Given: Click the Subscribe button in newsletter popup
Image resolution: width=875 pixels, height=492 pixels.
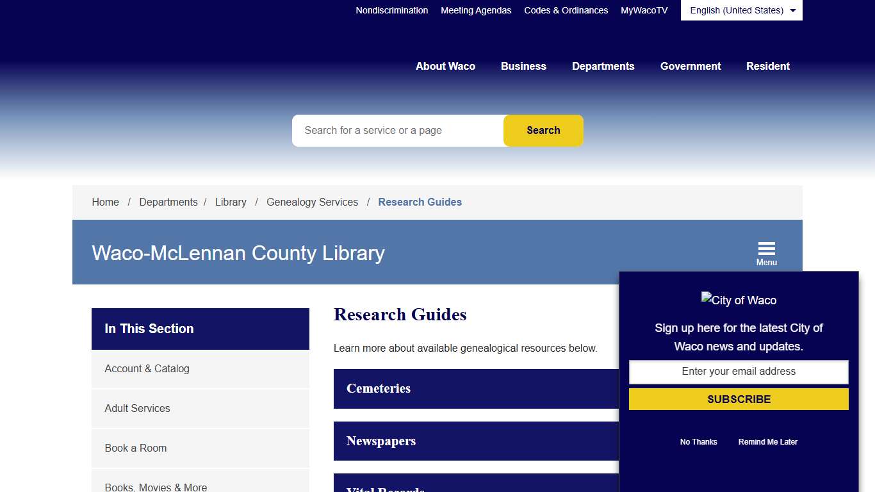Looking at the screenshot, I should coord(738,398).
